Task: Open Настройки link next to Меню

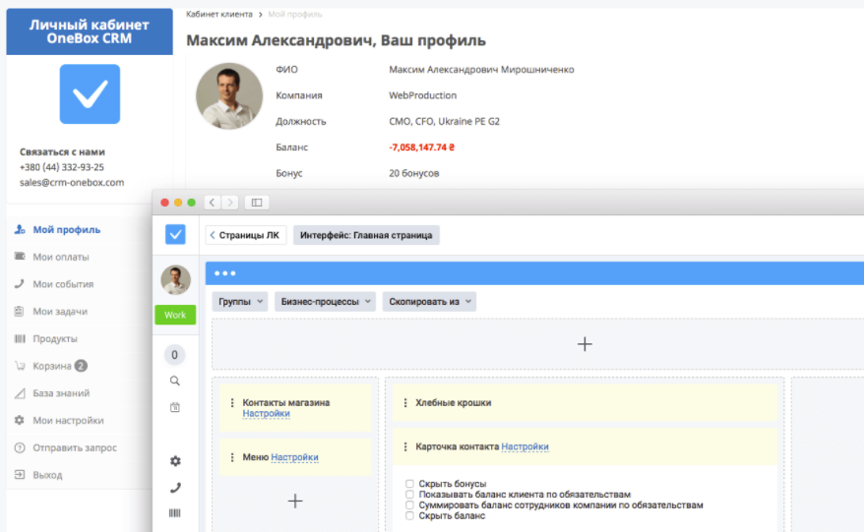Action: tap(295, 457)
